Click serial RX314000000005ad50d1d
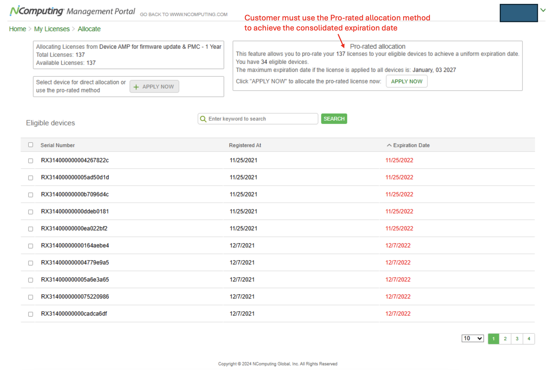The image size is (554, 370). click(x=75, y=177)
